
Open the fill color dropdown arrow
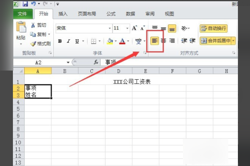pyautogui.click(x=115, y=41)
